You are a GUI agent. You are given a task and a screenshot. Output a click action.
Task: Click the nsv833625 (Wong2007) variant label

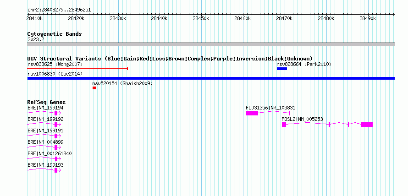pyautogui.click(x=55, y=64)
